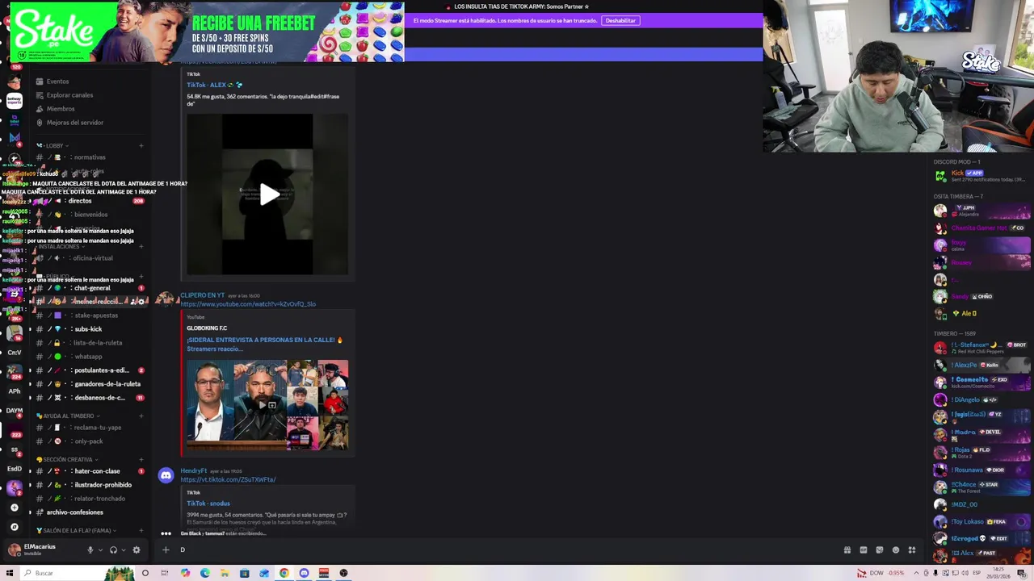The image size is (1034, 581).
Task: Open Mejoras del servidor
Action: (75, 123)
